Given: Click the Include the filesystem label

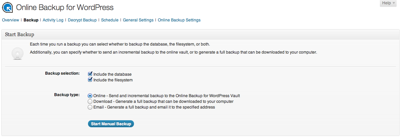Looking at the screenshot, I should point(113,80).
